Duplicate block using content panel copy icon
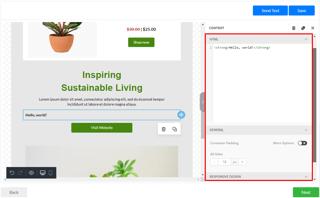The width and height of the screenshot is (320, 198). tap(303, 28)
